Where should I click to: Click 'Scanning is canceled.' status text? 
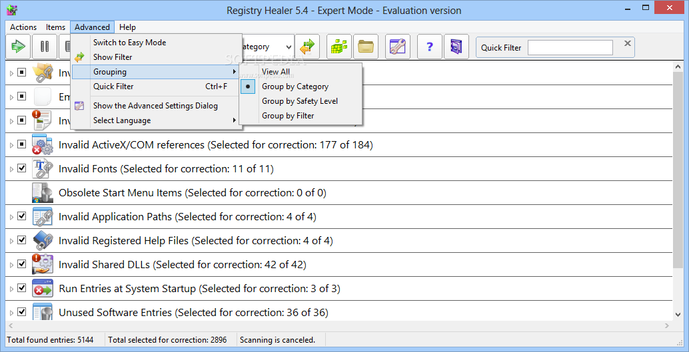tap(277, 340)
